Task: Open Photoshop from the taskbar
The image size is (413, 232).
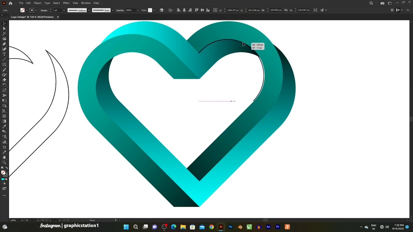Action: 230,227
